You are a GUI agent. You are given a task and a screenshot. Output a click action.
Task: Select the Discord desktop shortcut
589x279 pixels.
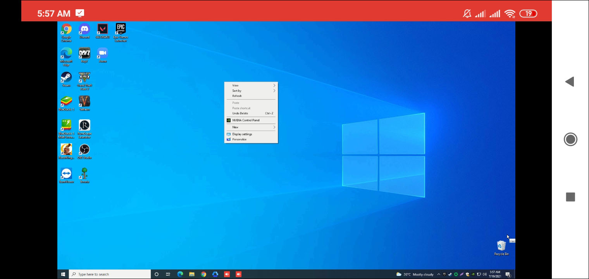click(x=84, y=29)
